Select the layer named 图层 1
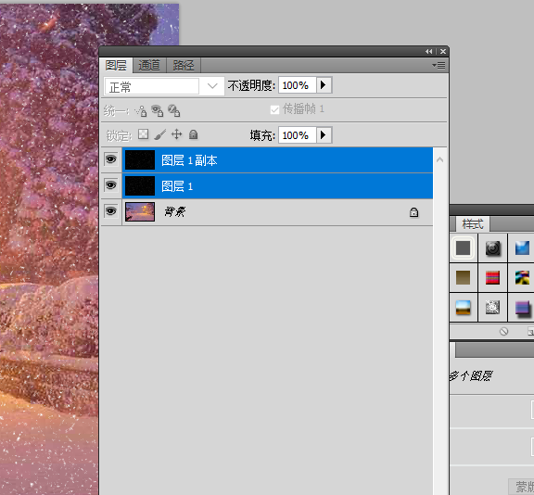Image resolution: width=534 pixels, height=495 pixels. 177,186
